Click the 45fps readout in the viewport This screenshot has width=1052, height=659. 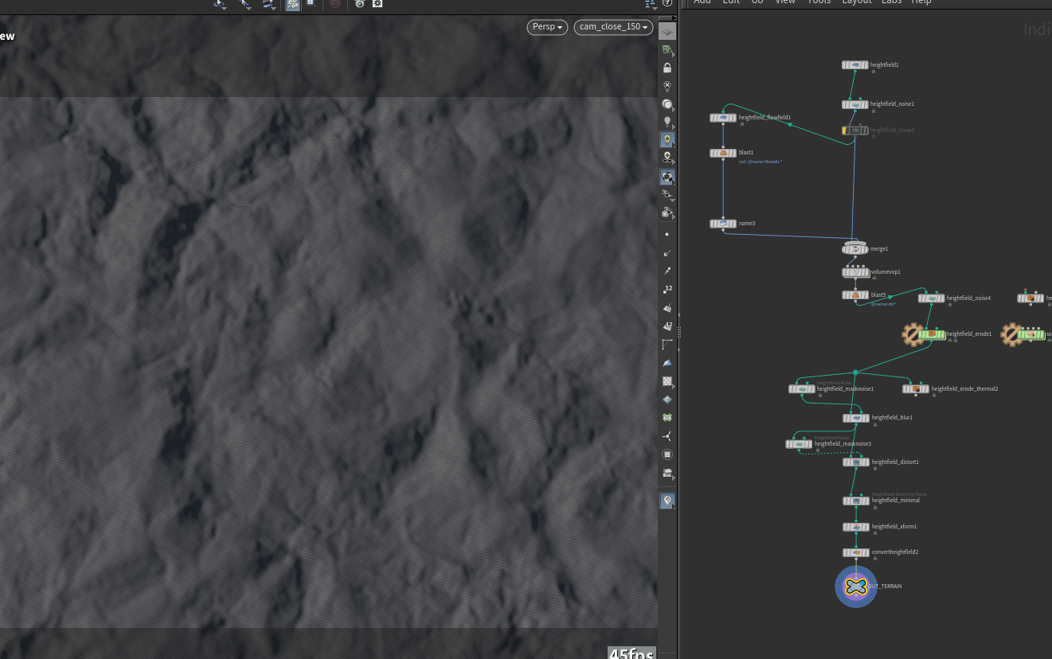click(632, 653)
